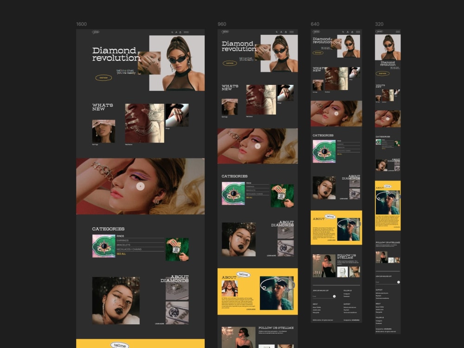Click the search icon in the 1600 layout header
The width and height of the screenshot is (464, 348).
[172, 32]
